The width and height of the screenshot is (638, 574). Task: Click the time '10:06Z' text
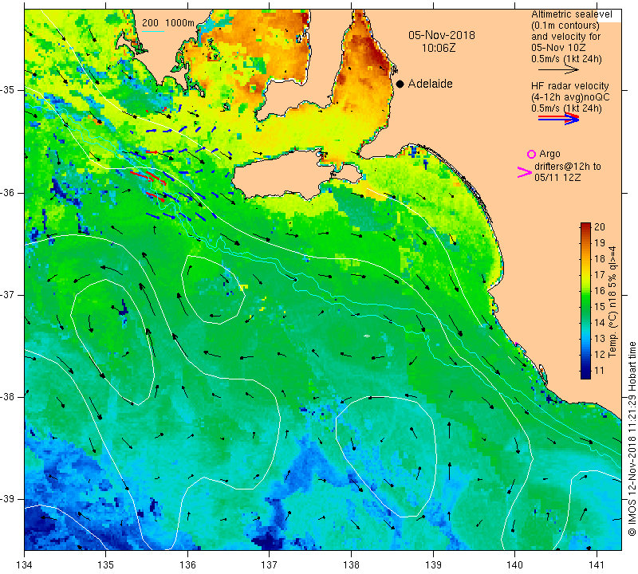[438, 48]
